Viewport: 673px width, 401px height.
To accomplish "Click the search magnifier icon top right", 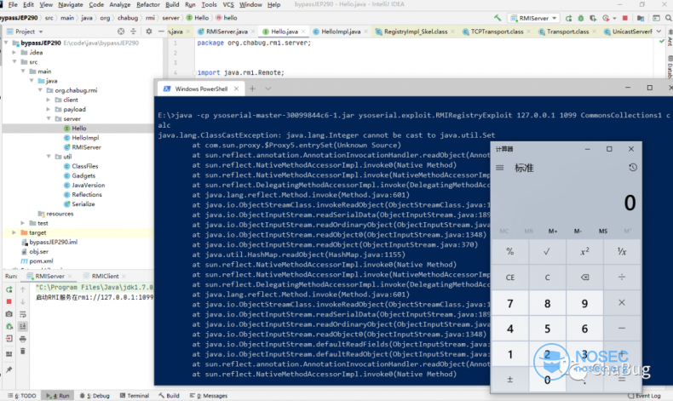I will (668, 18).
